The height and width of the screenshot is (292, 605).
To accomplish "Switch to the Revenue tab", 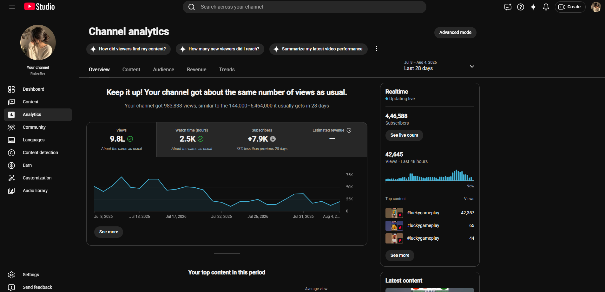I will click(x=197, y=70).
